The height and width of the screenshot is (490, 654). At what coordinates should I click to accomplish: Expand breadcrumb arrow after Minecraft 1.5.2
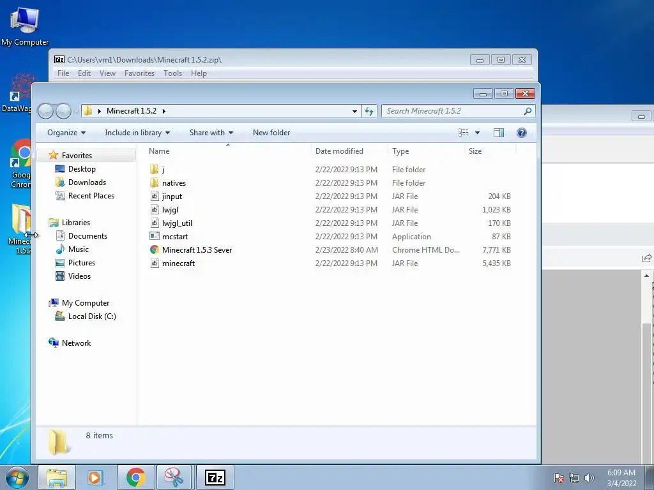coord(164,111)
